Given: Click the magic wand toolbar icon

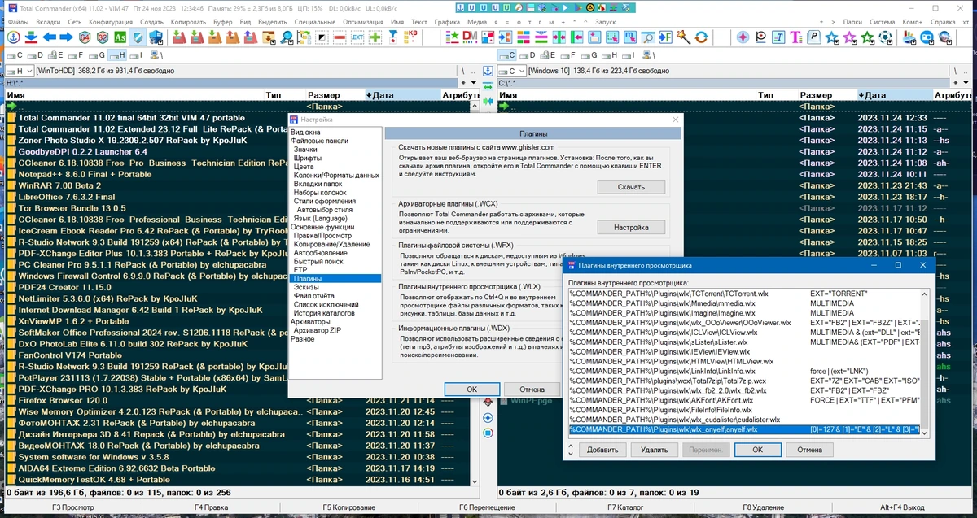Looking at the screenshot, I should click(x=685, y=37).
